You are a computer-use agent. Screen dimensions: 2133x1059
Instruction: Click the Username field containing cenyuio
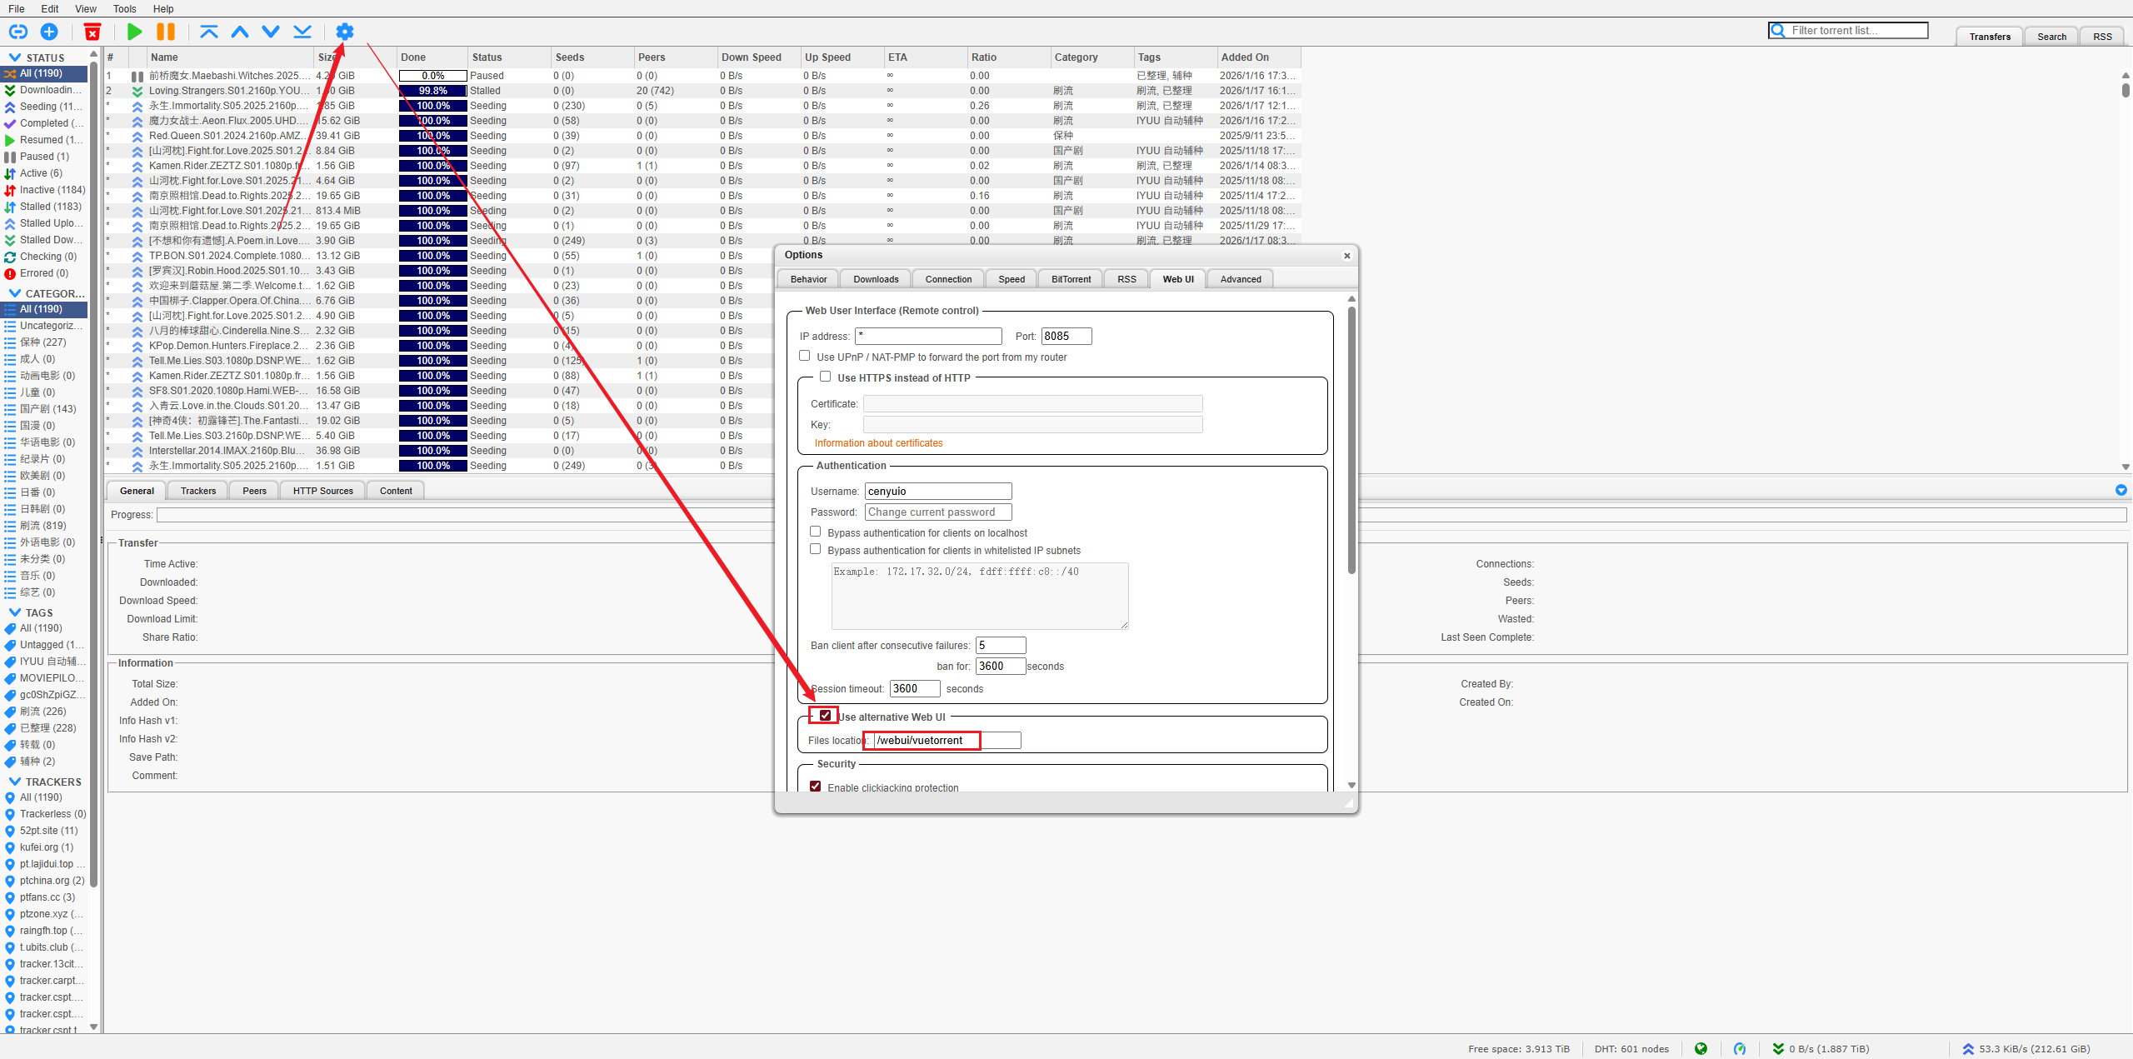coord(937,492)
